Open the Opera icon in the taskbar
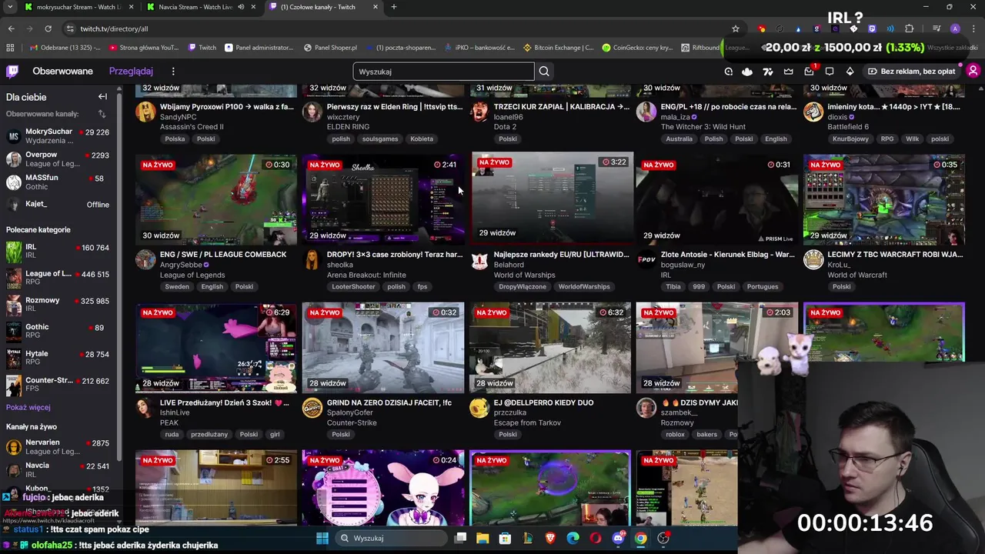 [x=596, y=538]
